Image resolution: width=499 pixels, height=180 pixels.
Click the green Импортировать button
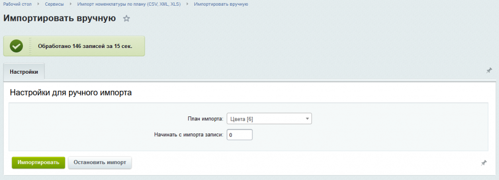pos(38,162)
